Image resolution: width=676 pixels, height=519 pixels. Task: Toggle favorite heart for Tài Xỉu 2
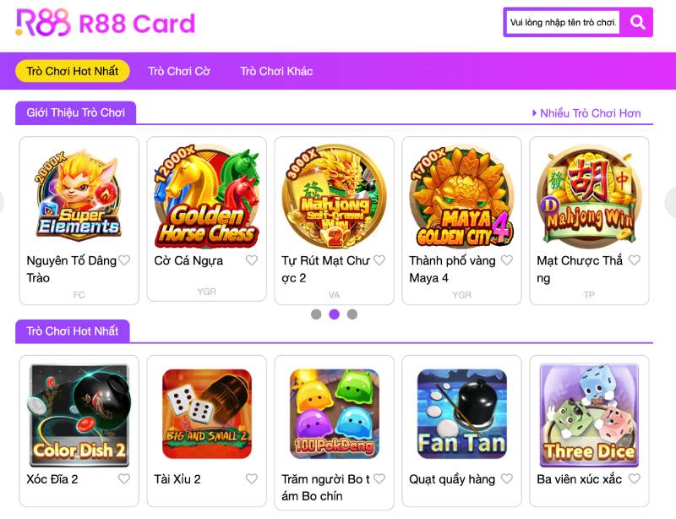(x=252, y=478)
